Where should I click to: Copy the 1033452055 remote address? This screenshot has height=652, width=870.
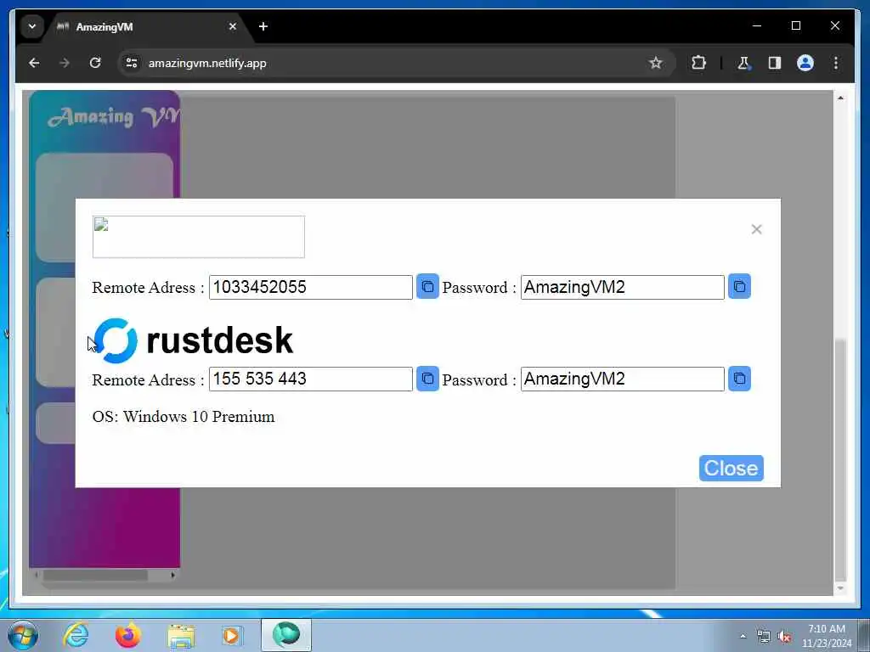click(427, 287)
